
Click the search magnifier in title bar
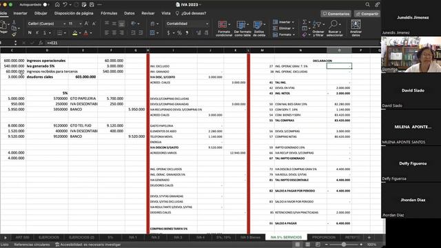click(367, 5)
